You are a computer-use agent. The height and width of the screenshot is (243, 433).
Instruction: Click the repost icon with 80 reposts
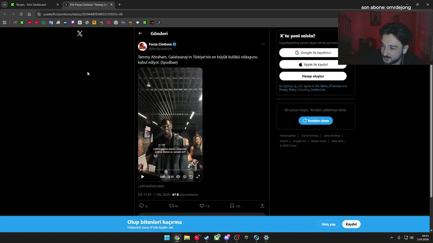pos(172,206)
